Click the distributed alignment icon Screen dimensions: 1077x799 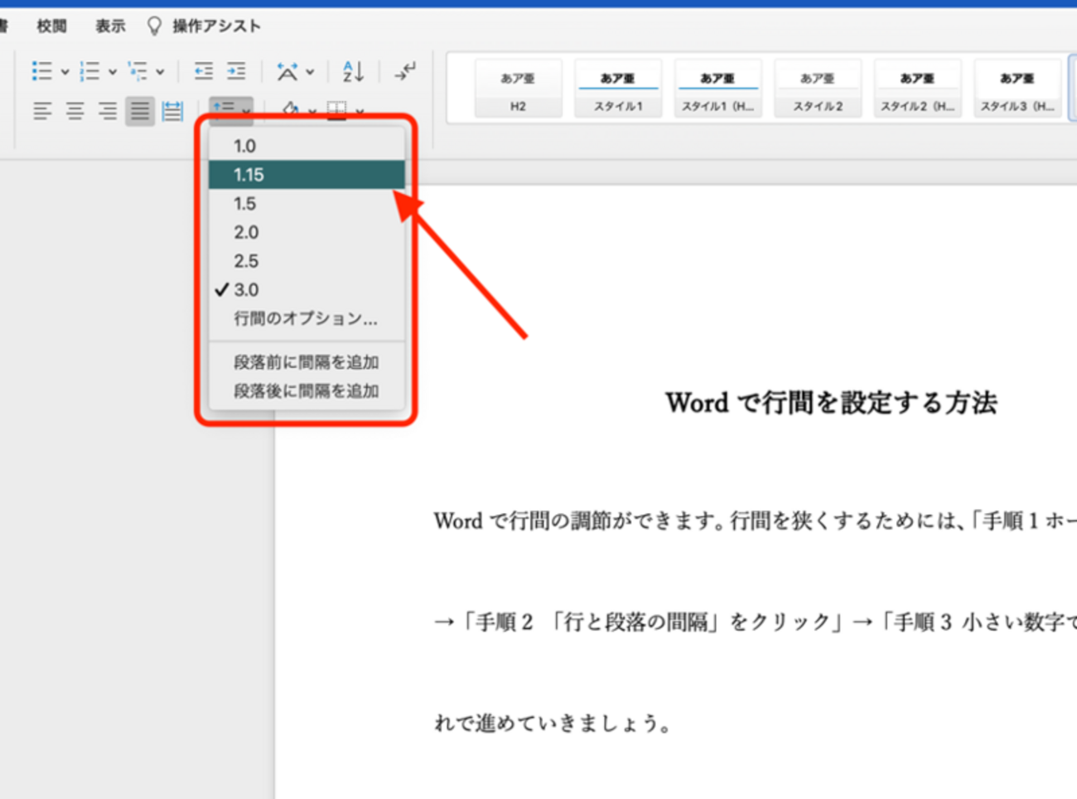click(x=172, y=111)
